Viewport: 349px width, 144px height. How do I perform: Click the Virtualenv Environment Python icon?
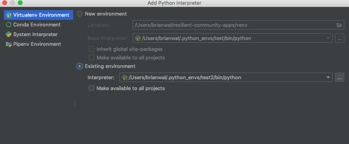tap(9, 15)
